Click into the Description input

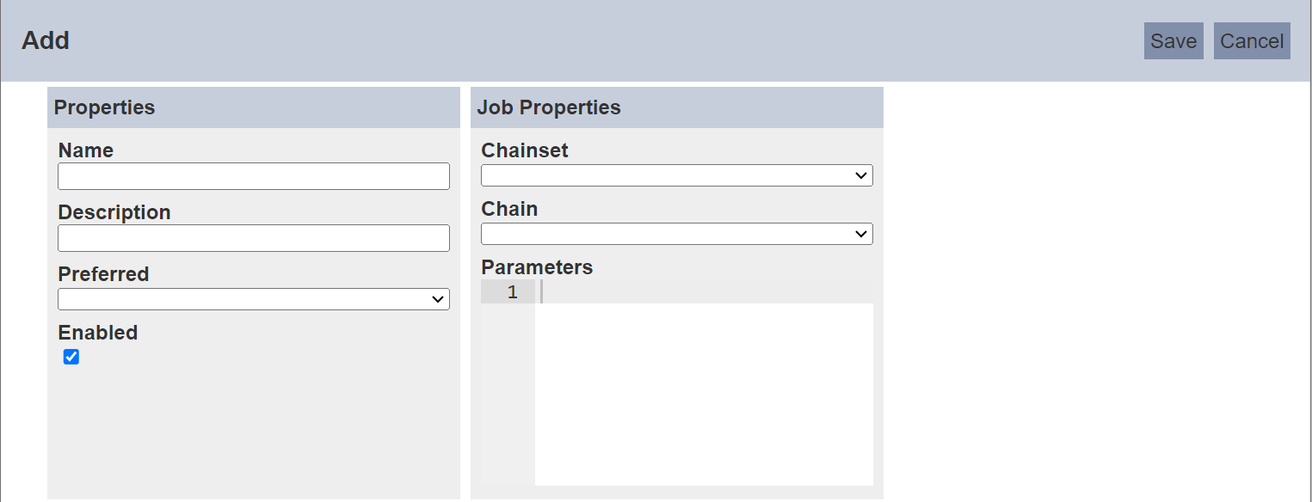pos(254,238)
